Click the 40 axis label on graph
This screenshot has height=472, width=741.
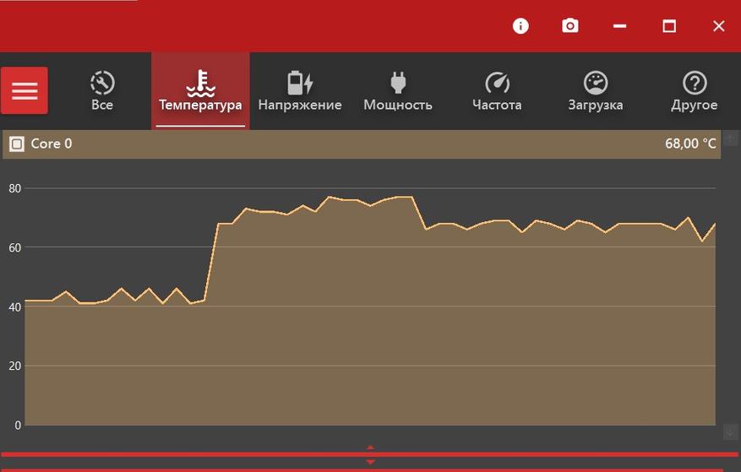click(x=14, y=307)
